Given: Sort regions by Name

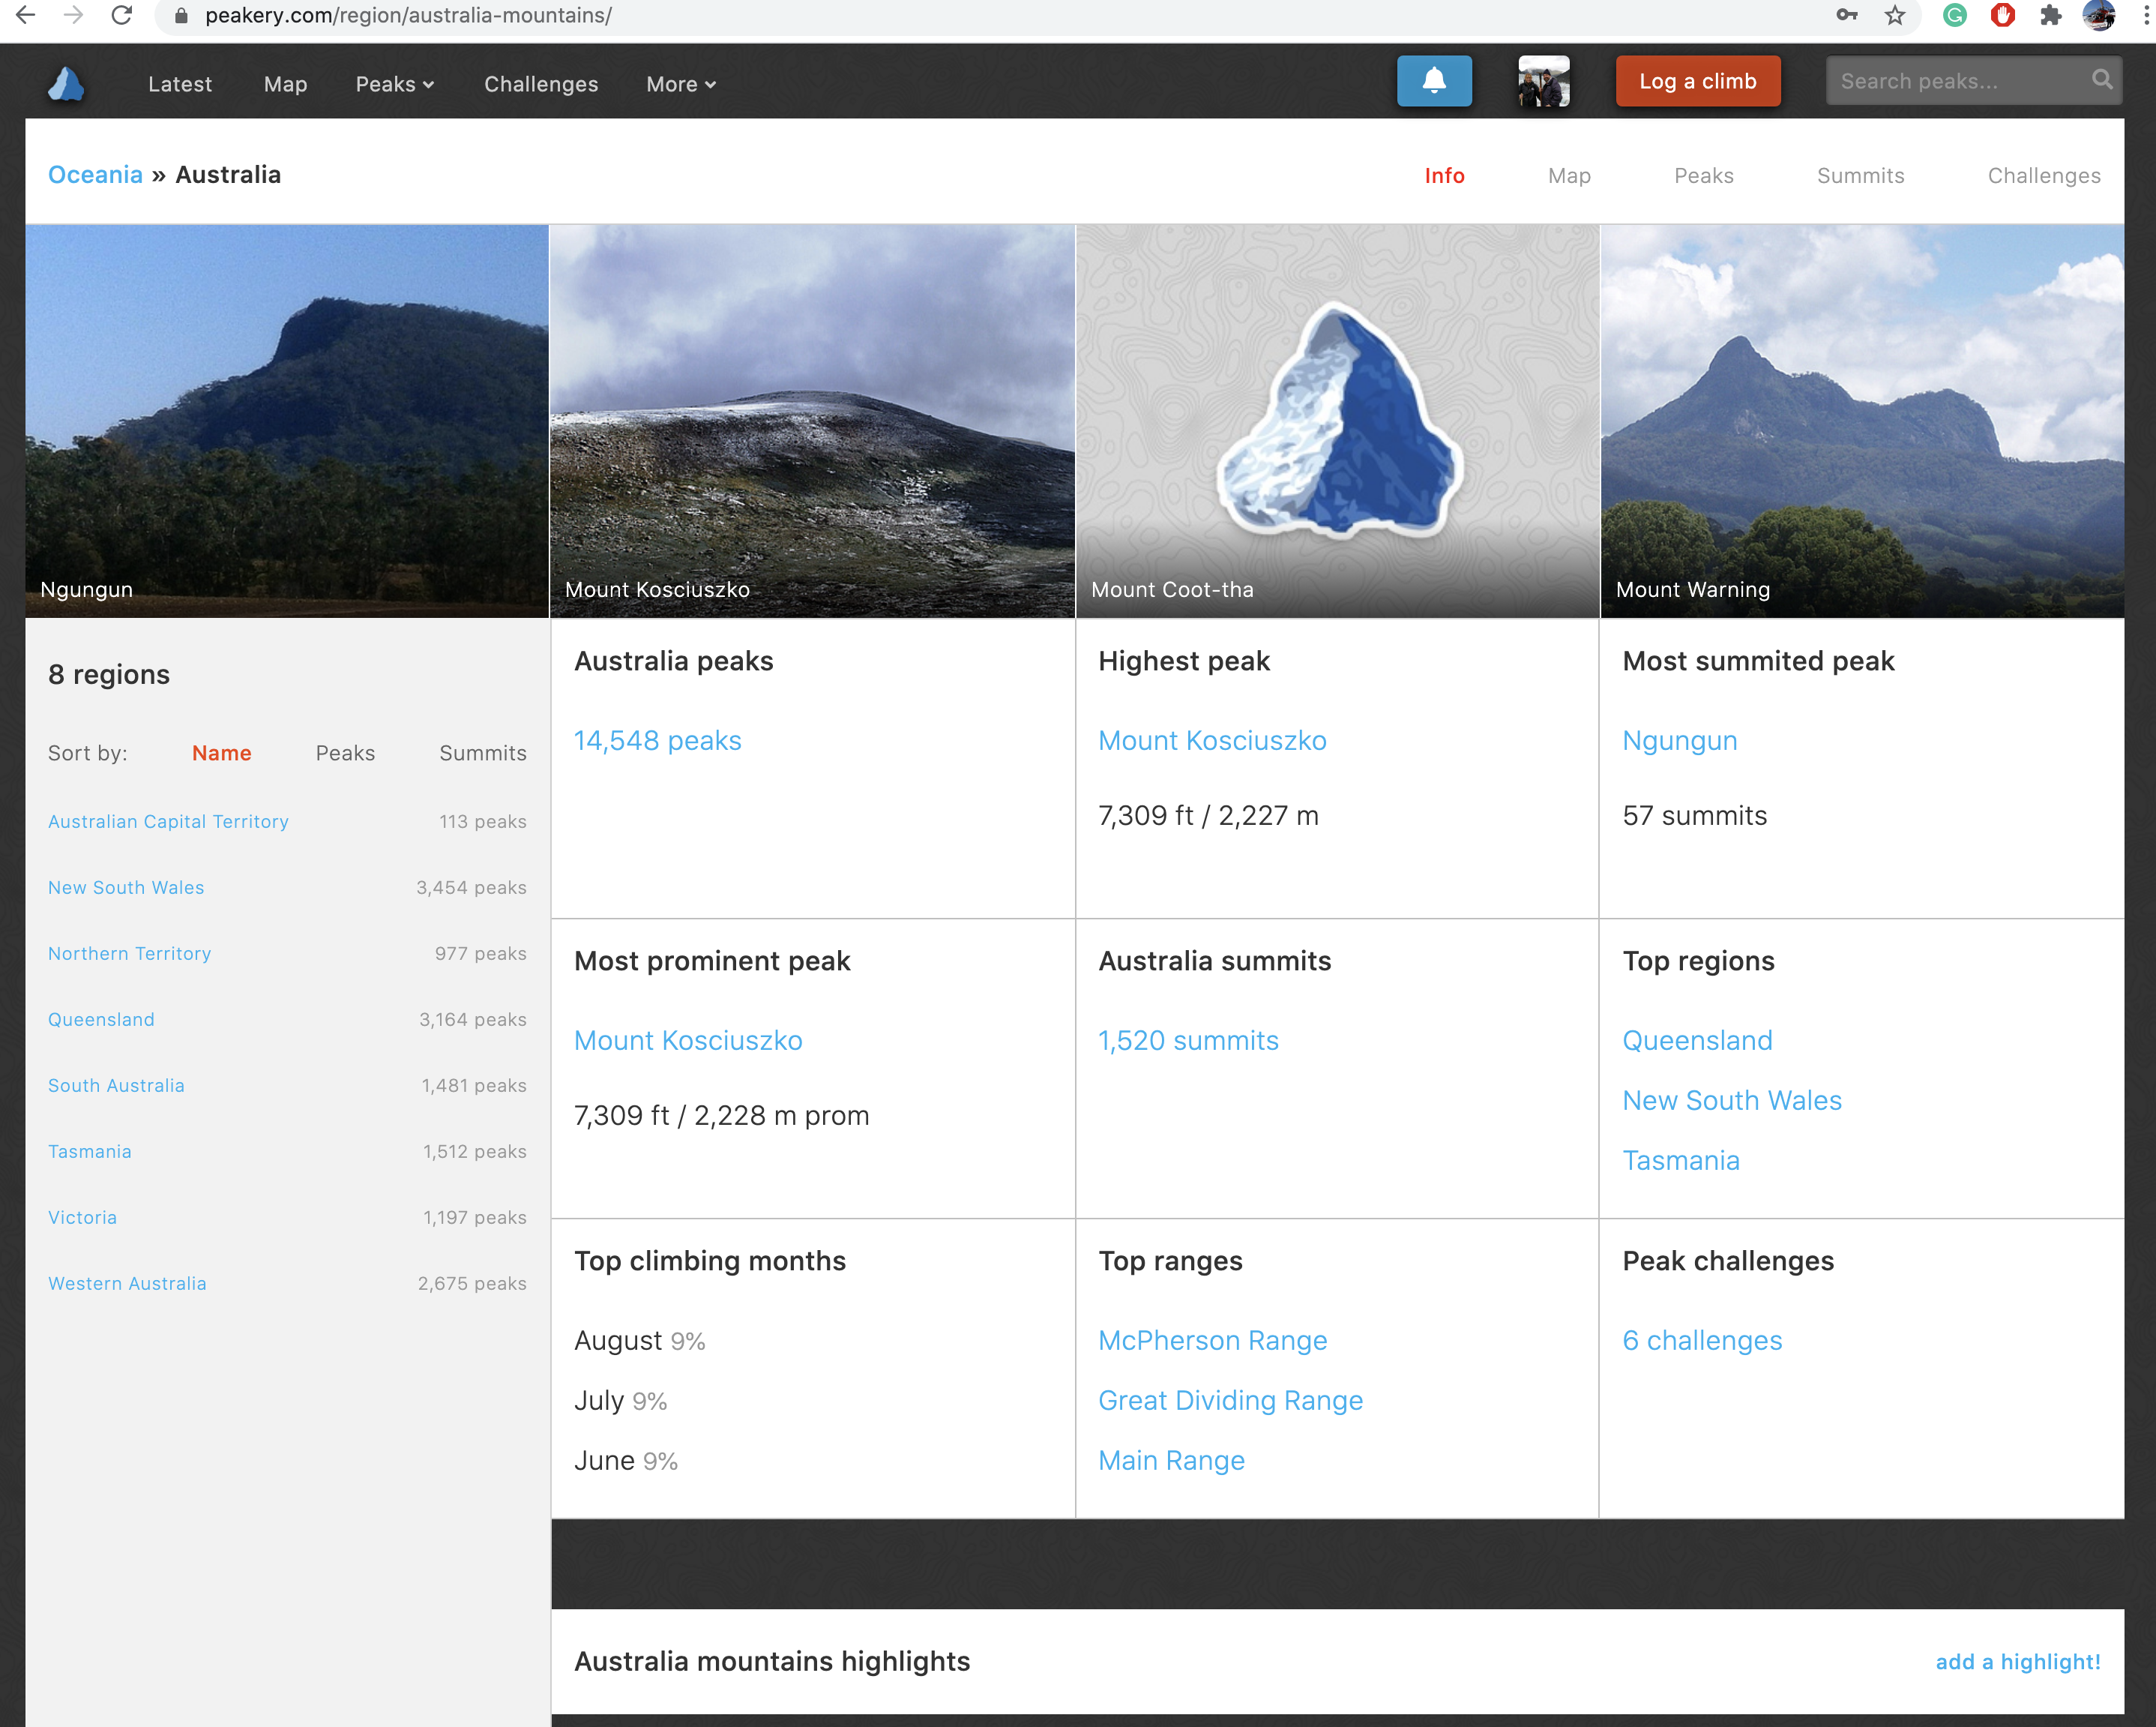Looking at the screenshot, I should pyautogui.click(x=221, y=752).
